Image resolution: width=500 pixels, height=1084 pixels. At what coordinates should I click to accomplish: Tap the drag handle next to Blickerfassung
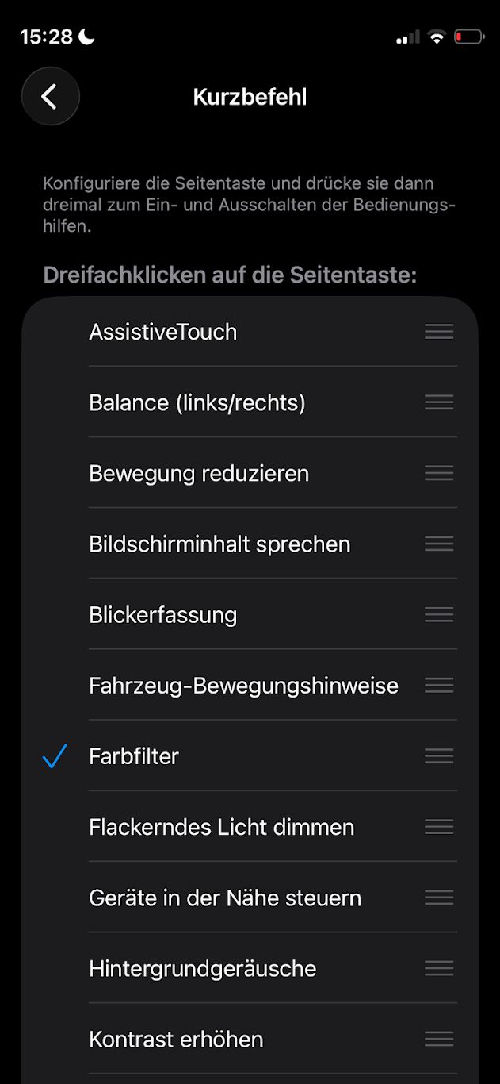pos(439,615)
